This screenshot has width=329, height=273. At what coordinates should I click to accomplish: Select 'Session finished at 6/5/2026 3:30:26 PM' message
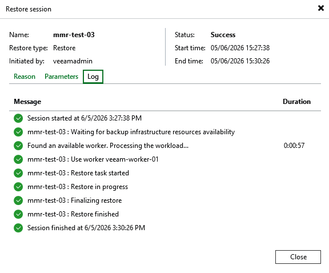click(86, 228)
